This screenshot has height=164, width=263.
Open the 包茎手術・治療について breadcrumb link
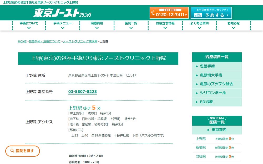(x=44, y=41)
